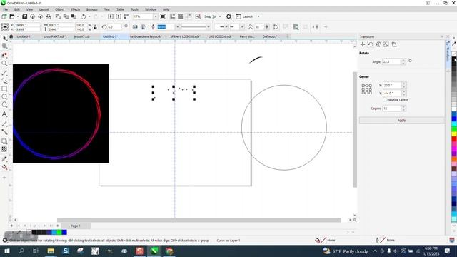Click the Print icon in toolbar

click(49, 16)
